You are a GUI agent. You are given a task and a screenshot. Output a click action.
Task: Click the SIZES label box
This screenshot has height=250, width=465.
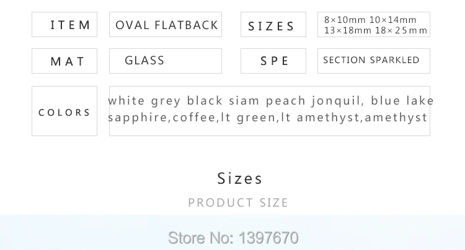pyautogui.click(x=273, y=25)
